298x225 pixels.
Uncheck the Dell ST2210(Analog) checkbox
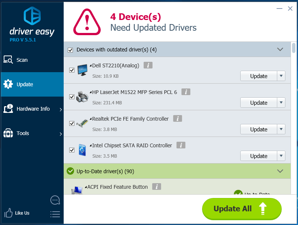point(72,70)
